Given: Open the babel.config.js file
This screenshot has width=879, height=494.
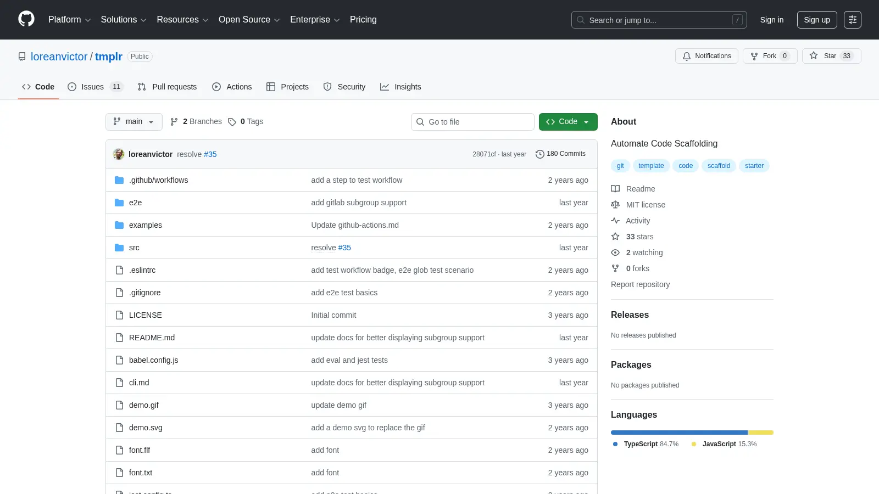Looking at the screenshot, I should point(153,360).
